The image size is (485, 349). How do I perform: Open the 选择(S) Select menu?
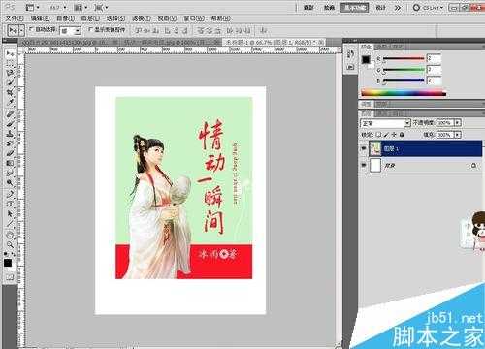pos(115,18)
